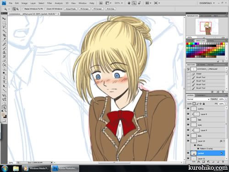229x172 pixels.
Task: Toggle Quick Mask mode
Action: click(x=4, y=121)
